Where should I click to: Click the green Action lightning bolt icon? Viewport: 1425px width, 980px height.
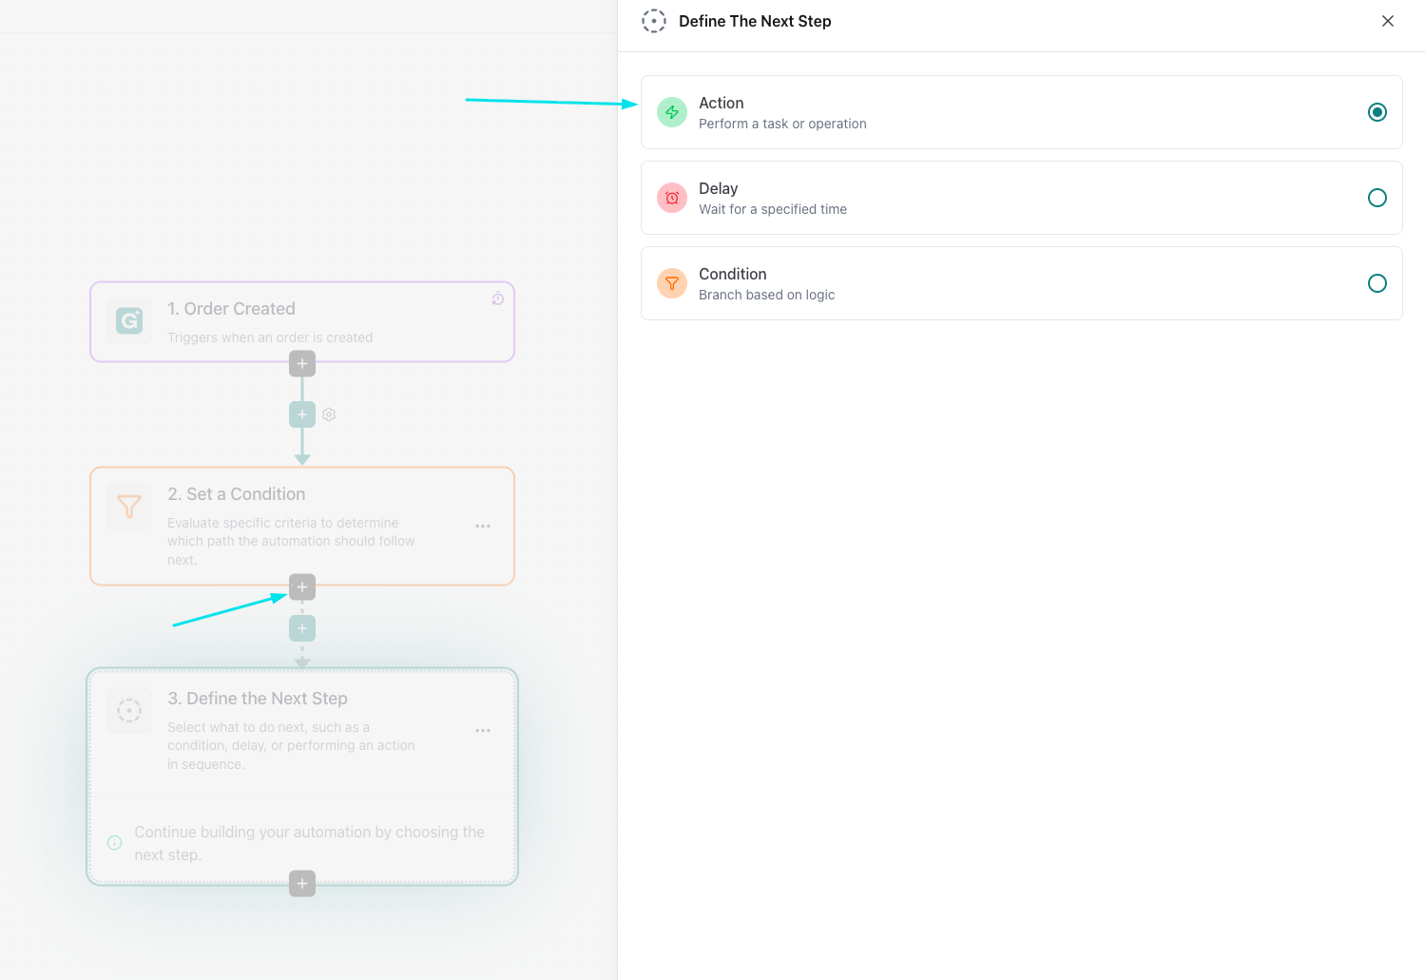[672, 112]
